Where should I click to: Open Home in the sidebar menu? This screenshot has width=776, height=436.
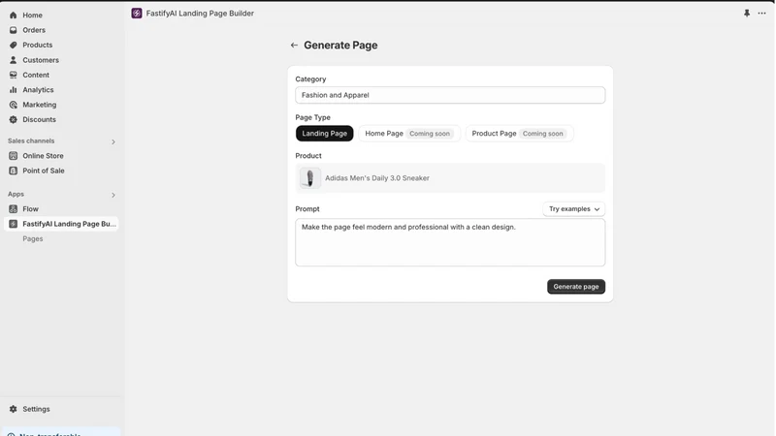32,16
